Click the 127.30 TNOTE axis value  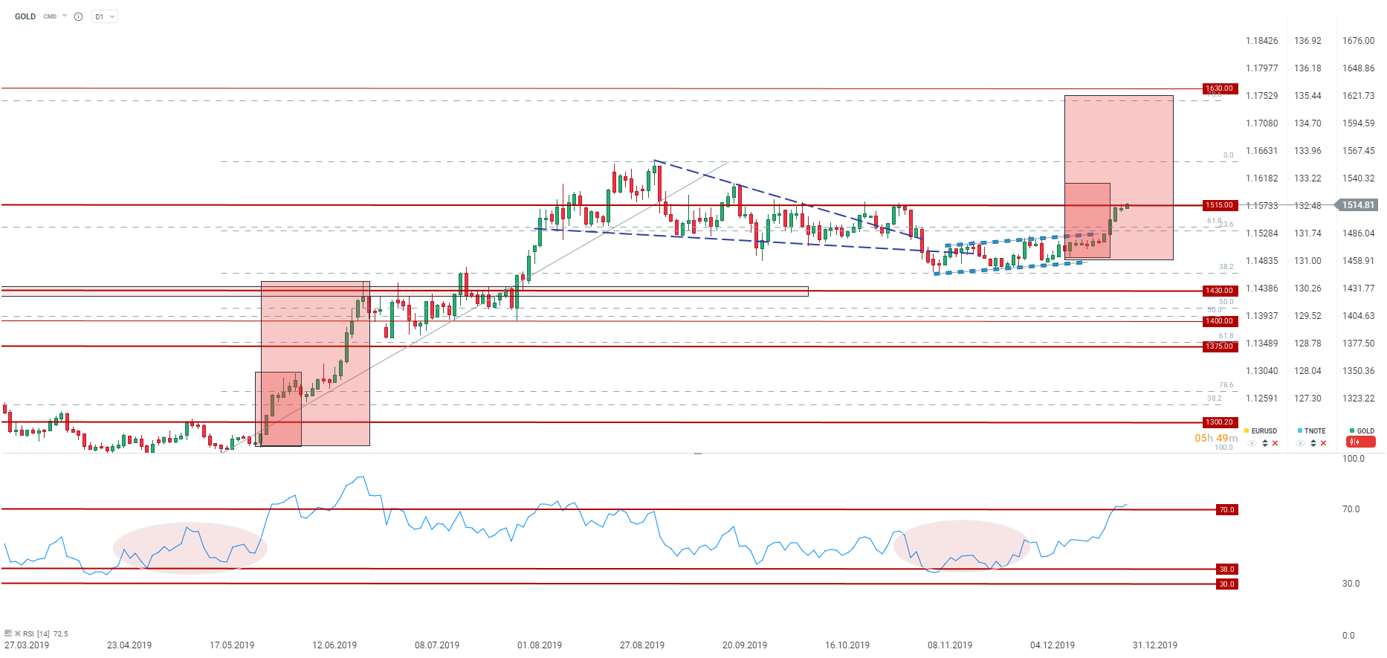(1308, 399)
